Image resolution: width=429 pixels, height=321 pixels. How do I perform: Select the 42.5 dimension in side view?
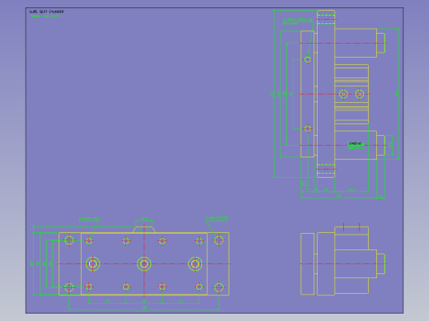click(351, 189)
